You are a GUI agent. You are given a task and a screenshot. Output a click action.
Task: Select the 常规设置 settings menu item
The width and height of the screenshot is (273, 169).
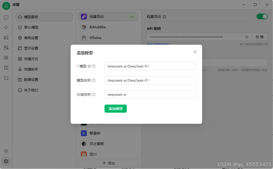44,38
